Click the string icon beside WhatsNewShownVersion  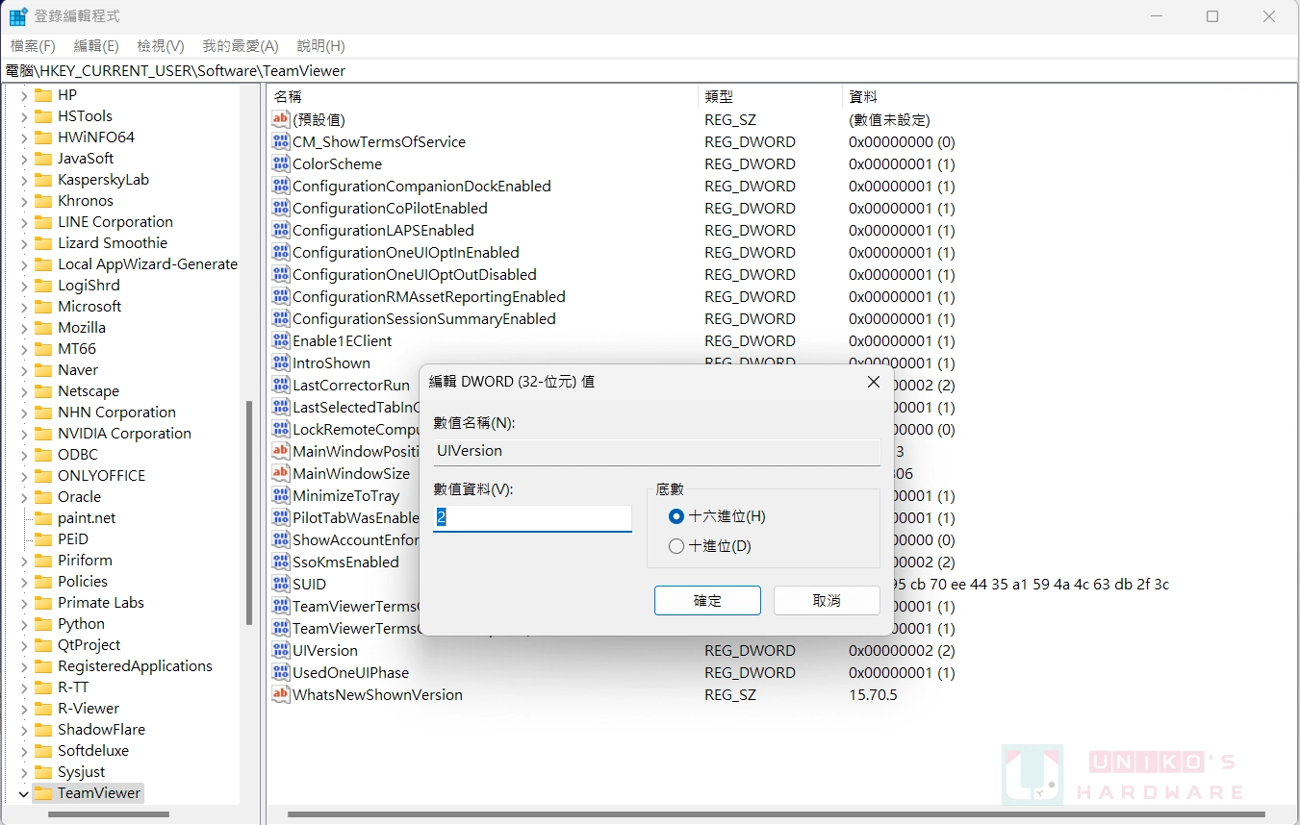(280, 694)
